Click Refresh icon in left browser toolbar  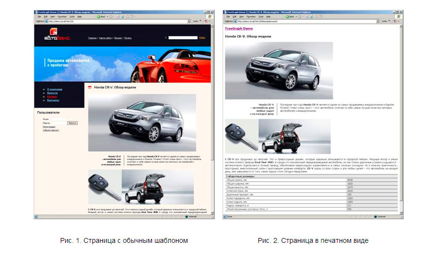coord(122,16)
